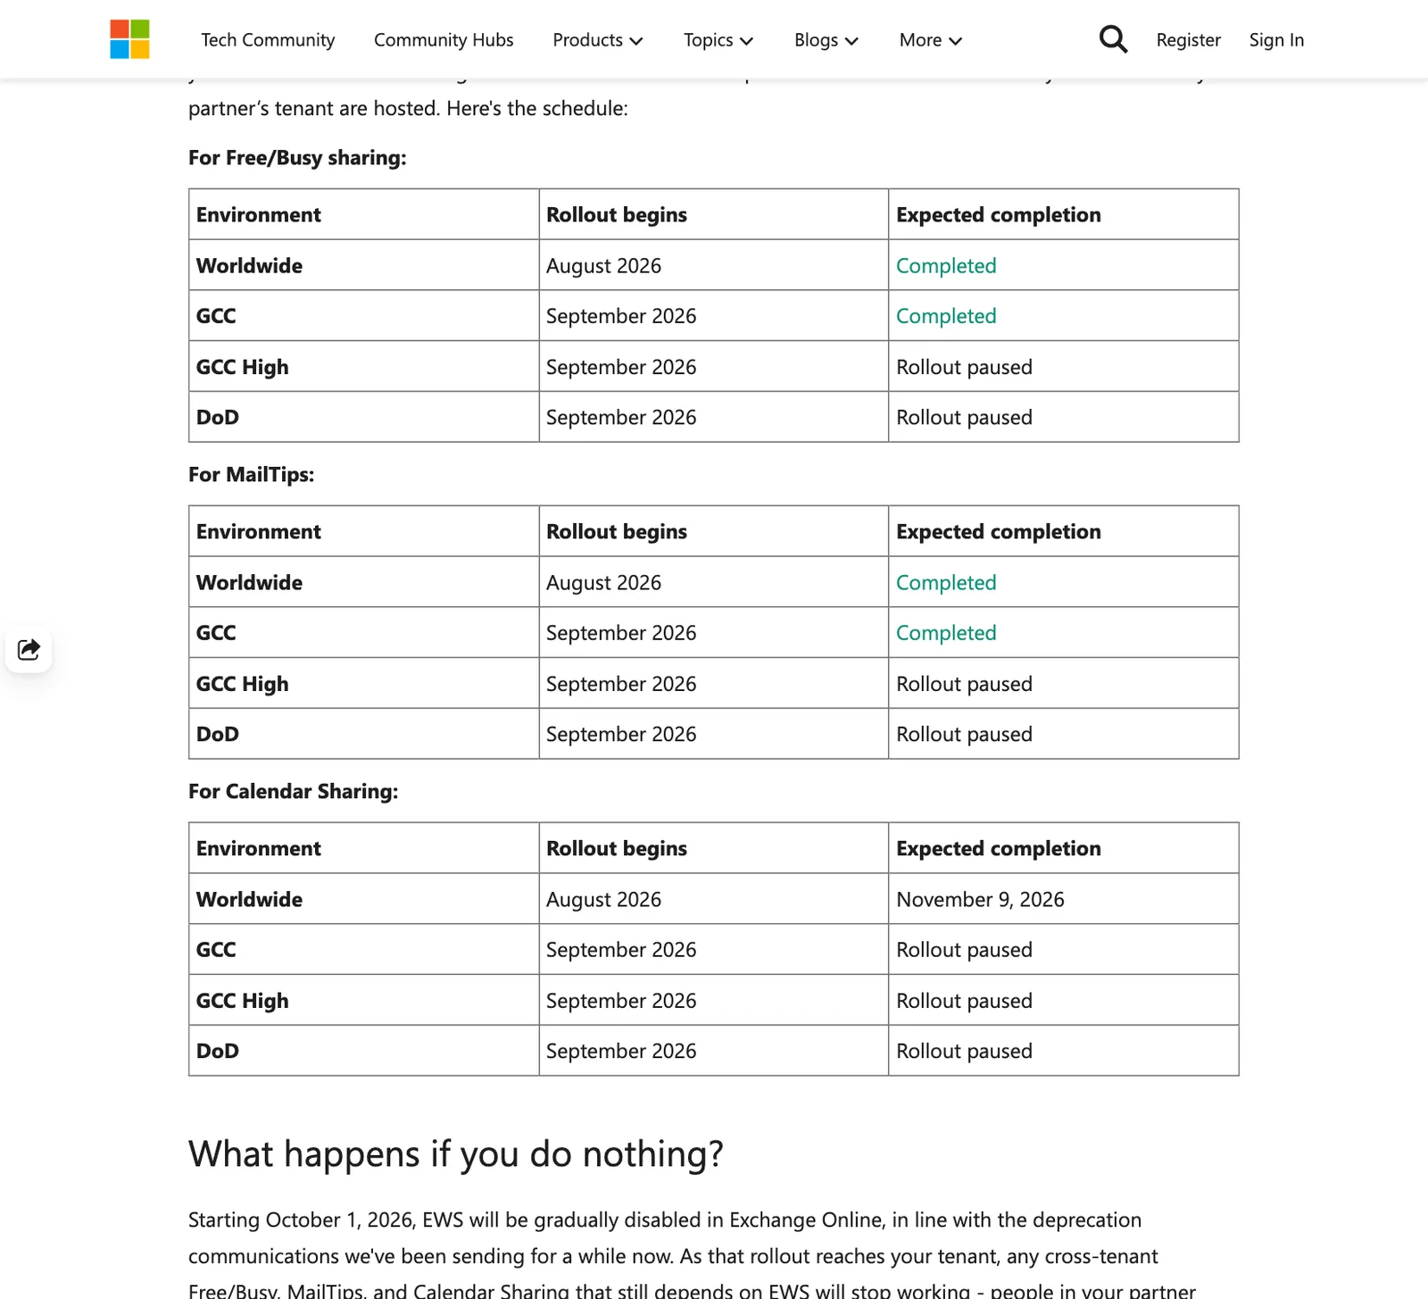Screen dimensions: 1428x1299
Task: Open Completed link for Free/Busy GCC
Action: click(x=946, y=316)
